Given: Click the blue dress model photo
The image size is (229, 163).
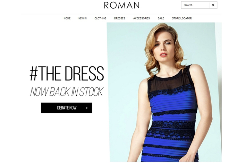Looking at the screenshot, I should point(164,92).
